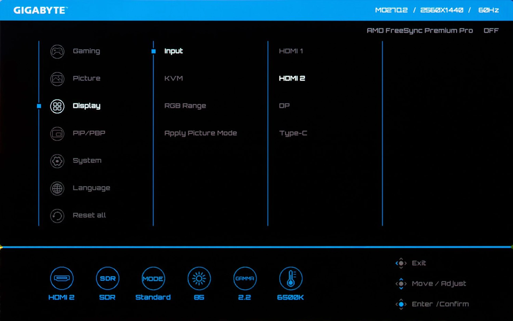Open the Picture menu icon
Viewport: 513px width, 321px height.
point(57,79)
